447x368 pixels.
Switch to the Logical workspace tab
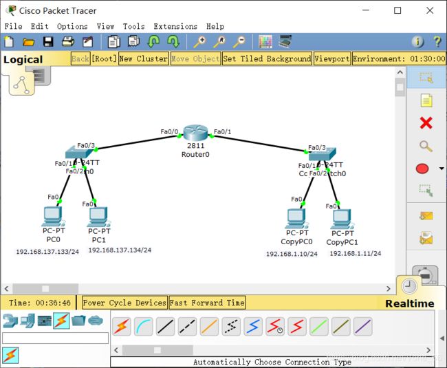23,60
